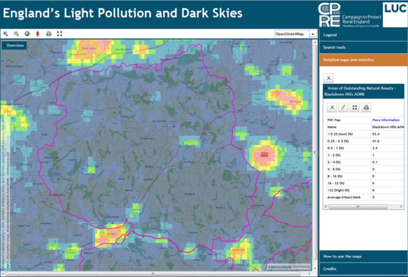The height and width of the screenshot is (277, 408).
Task: Click the zoom-to-extent icon in the AONB panel
Action: tap(354, 107)
